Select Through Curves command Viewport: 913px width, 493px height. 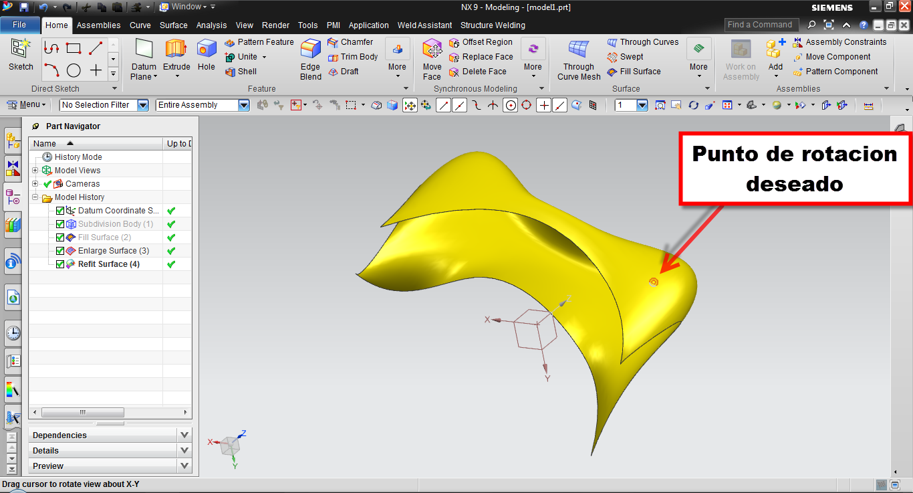pyautogui.click(x=642, y=42)
